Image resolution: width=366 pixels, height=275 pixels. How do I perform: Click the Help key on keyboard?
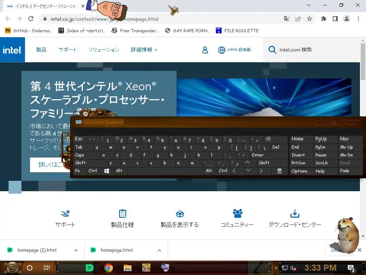point(326,171)
